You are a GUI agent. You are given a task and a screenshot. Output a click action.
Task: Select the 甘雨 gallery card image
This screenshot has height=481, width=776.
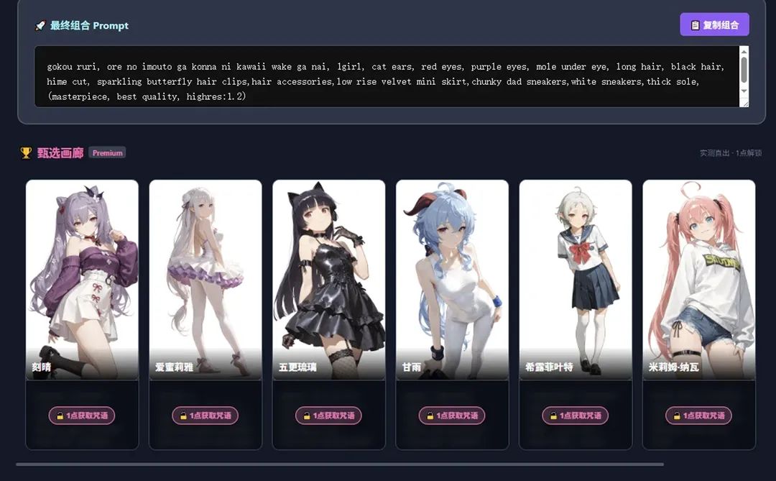tap(453, 280)
